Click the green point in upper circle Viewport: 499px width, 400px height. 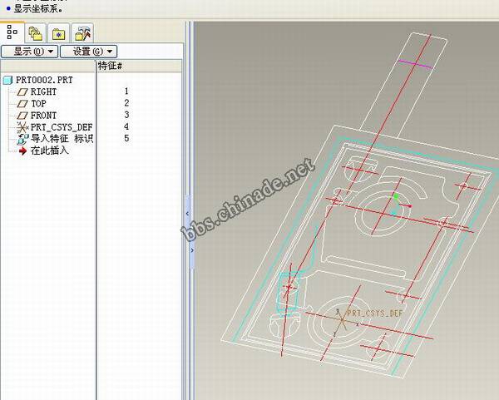(x=396, y=198)
